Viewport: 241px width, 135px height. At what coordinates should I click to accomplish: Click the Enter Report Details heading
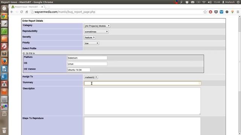coord(33,21)
